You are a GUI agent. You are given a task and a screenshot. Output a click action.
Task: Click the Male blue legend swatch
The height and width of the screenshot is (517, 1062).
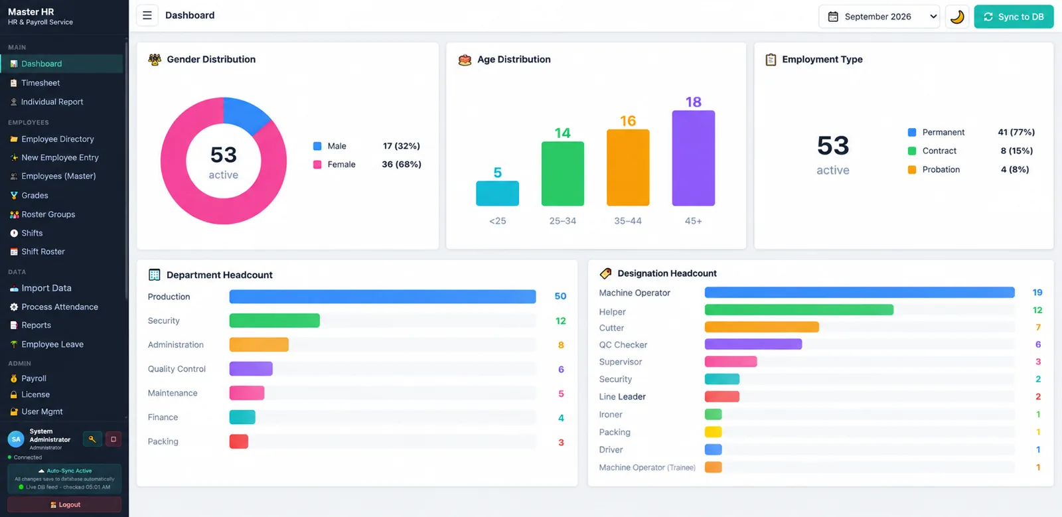pyautogui.click(x=317, y=146)
